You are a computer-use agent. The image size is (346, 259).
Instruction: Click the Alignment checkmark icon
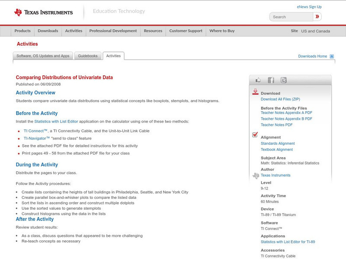(255, 135)
